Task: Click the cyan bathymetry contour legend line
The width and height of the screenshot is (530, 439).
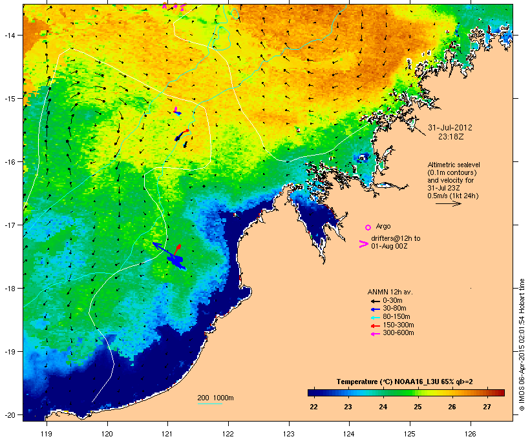Action: (209, 403)
